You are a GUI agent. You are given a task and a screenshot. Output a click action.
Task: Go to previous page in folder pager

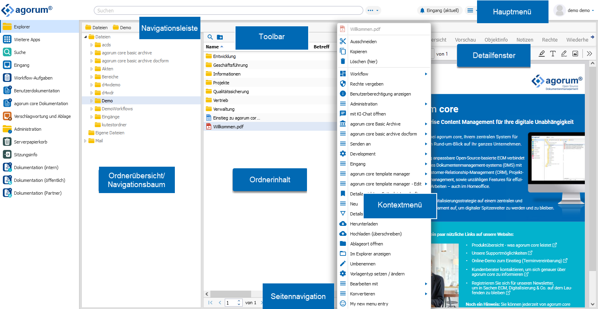tap(220, 303)
